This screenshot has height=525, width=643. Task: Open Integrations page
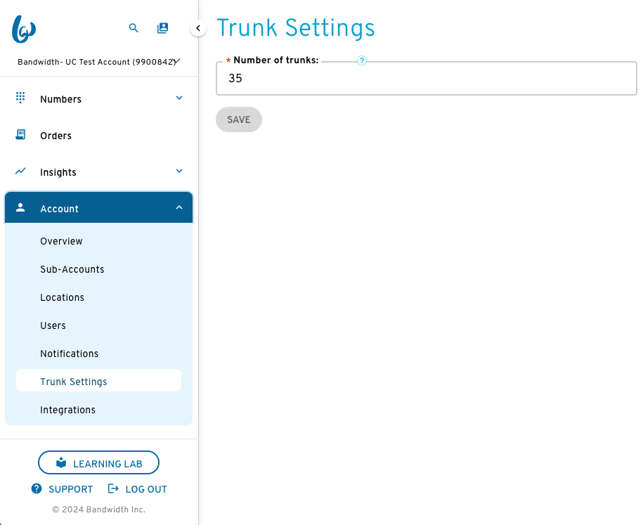pos(67,410)
